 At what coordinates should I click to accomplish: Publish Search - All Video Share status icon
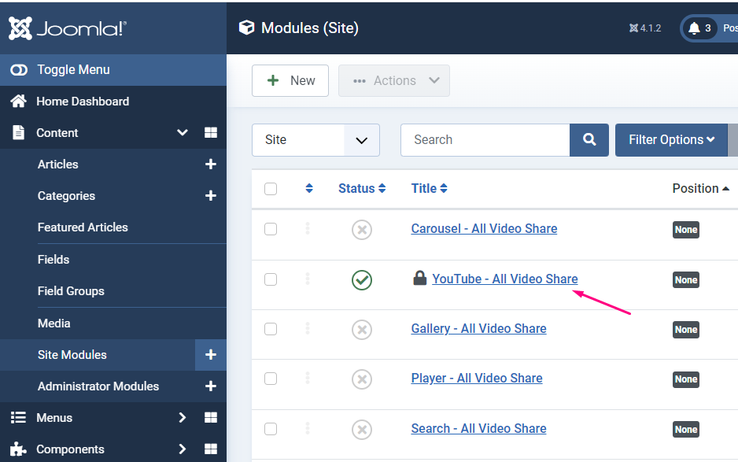(361, 430)
